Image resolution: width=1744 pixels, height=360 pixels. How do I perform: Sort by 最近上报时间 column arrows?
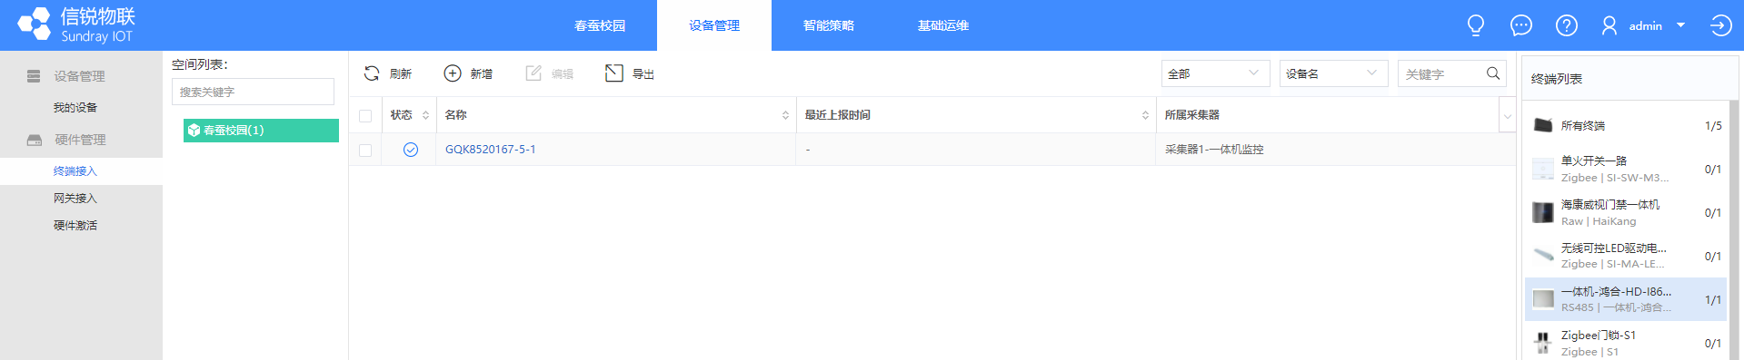tap(1145, 115)
